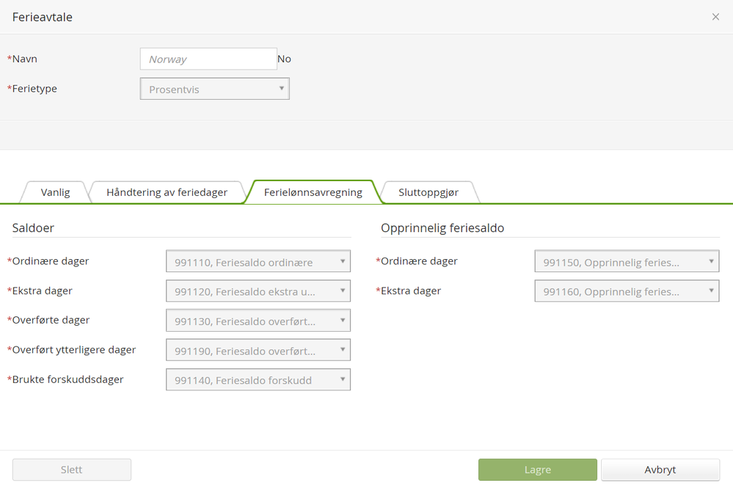Open Overført ytterligere dager 991190 dropdown
Viewport: 733px width, 488px height.
[x=258, y=351]
